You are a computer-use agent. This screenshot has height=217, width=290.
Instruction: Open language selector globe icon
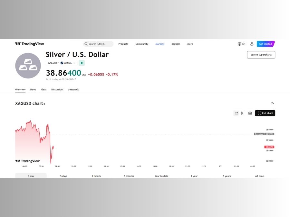coord(239,44)
